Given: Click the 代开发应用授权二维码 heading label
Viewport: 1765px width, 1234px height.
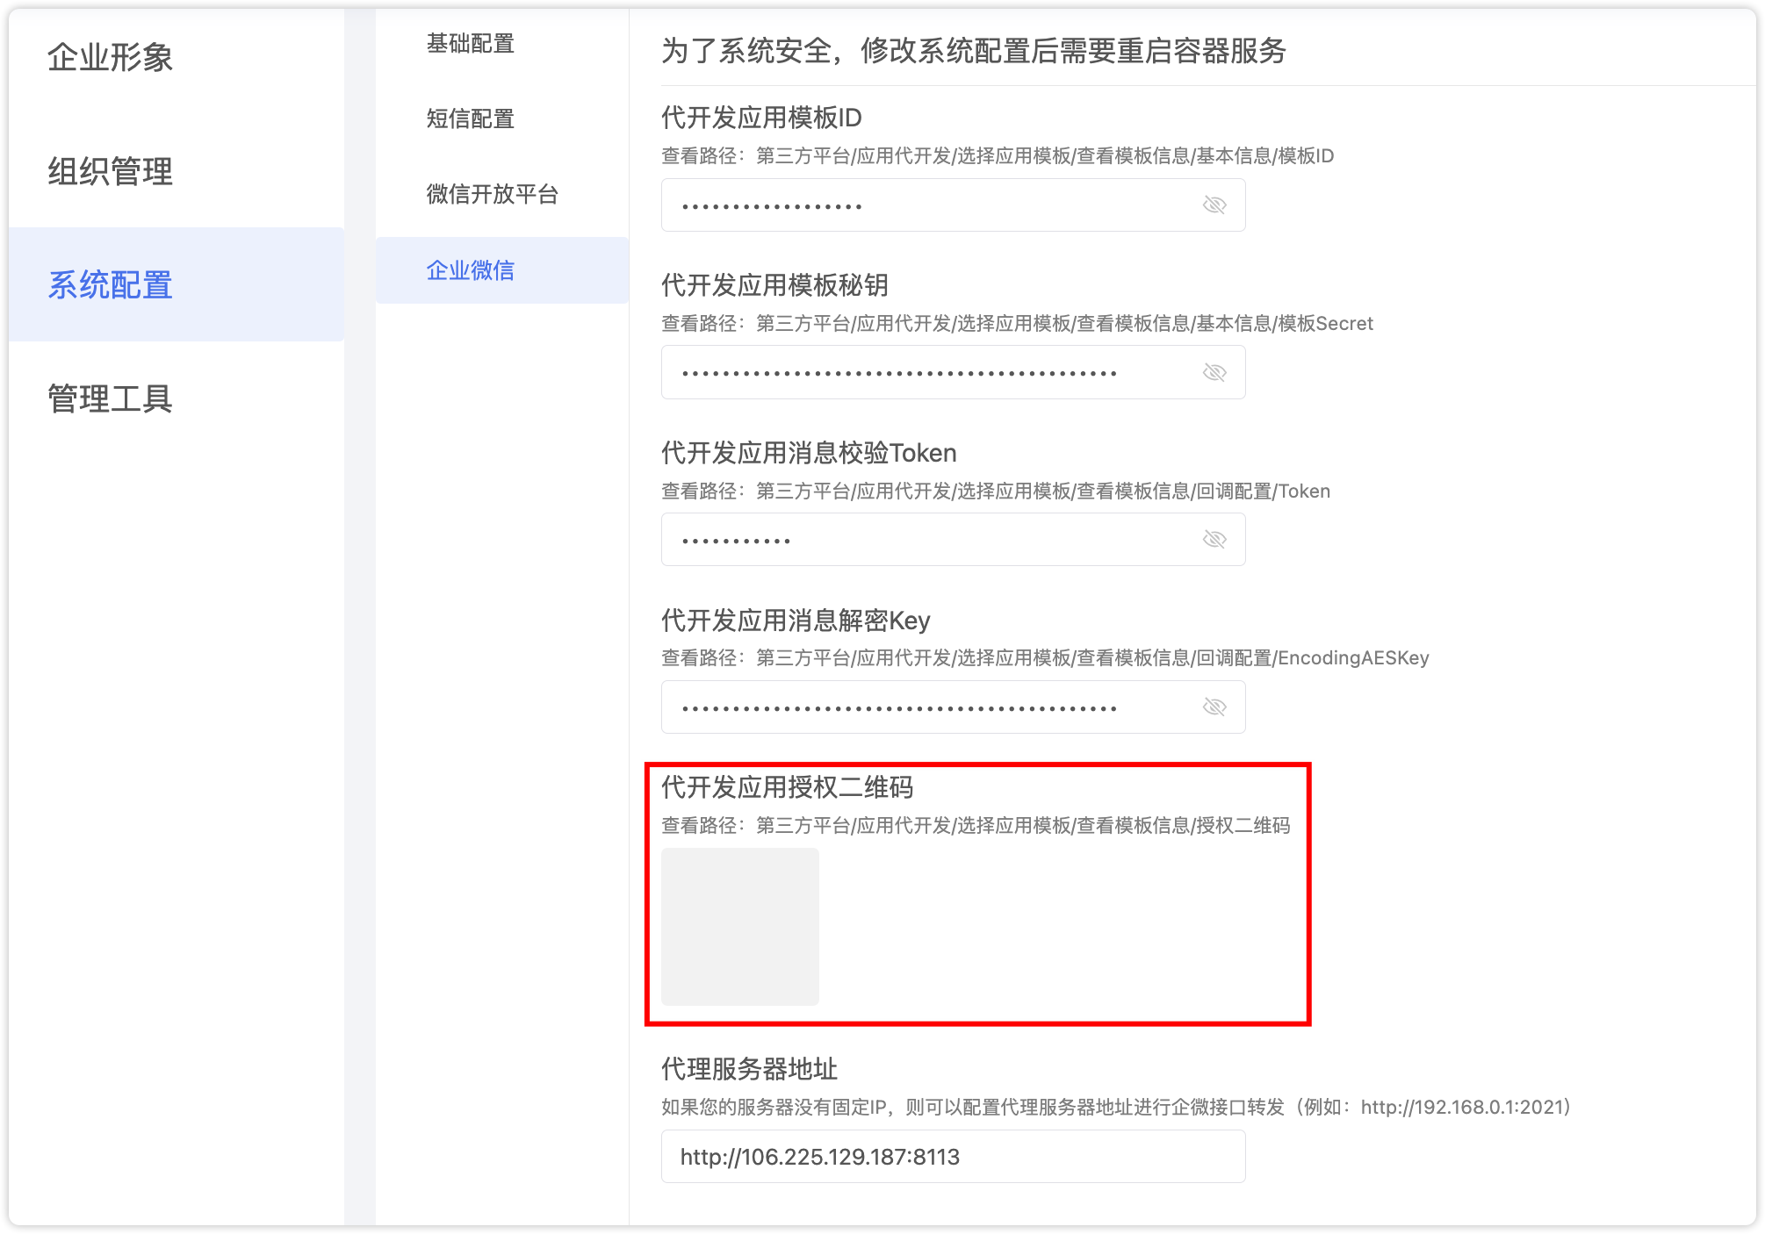Looking at the screenshot, I should (x=787, y=787).
